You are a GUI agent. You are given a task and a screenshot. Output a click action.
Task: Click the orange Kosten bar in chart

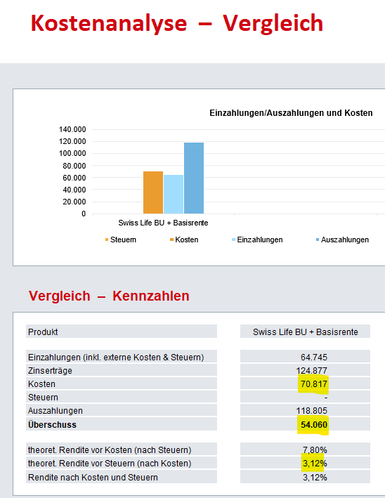click(x=153, y=192)
